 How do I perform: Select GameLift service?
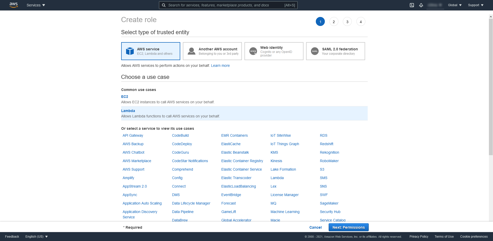point(229,212)
